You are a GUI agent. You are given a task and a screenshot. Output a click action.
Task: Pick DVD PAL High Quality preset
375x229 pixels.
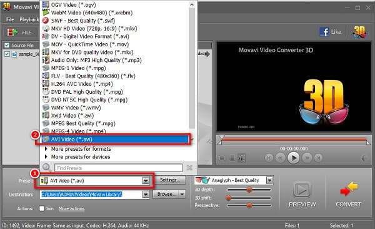(x=87, y=92)
